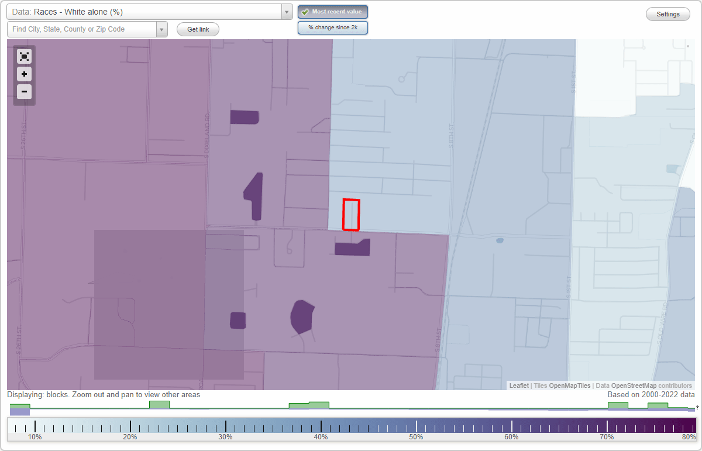Select 'Based on 2000-2022 data' text
702x451 pixels.
click(651, 395)
